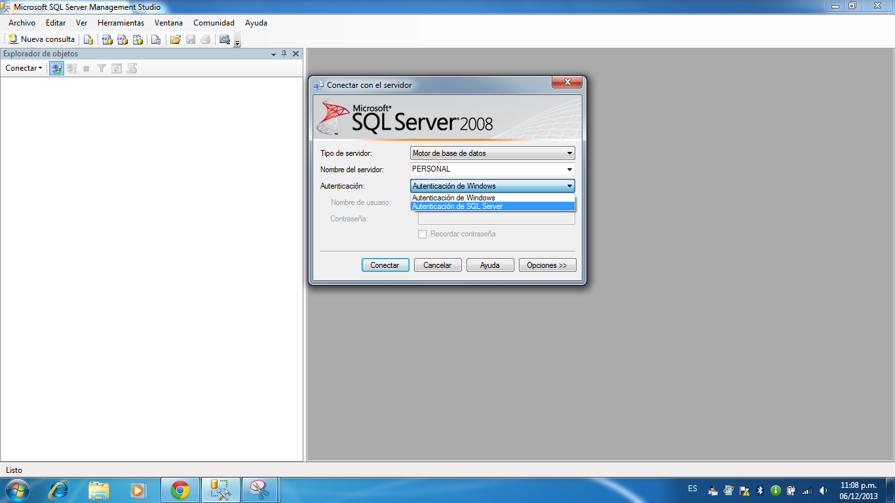This screenshot has height=503, width=895.
Task: Click the script delete icon in Object Explorer toolbar
Action: pos(132,68)
